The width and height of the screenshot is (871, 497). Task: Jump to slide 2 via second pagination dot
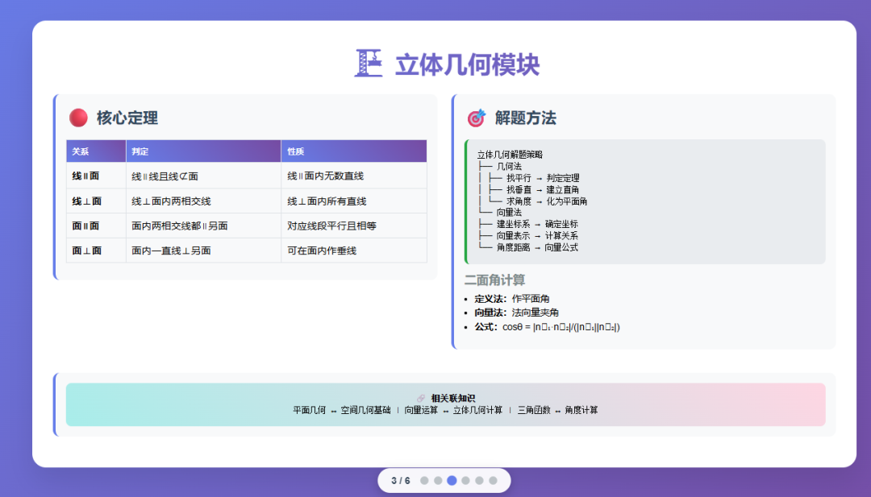point(438,480)
